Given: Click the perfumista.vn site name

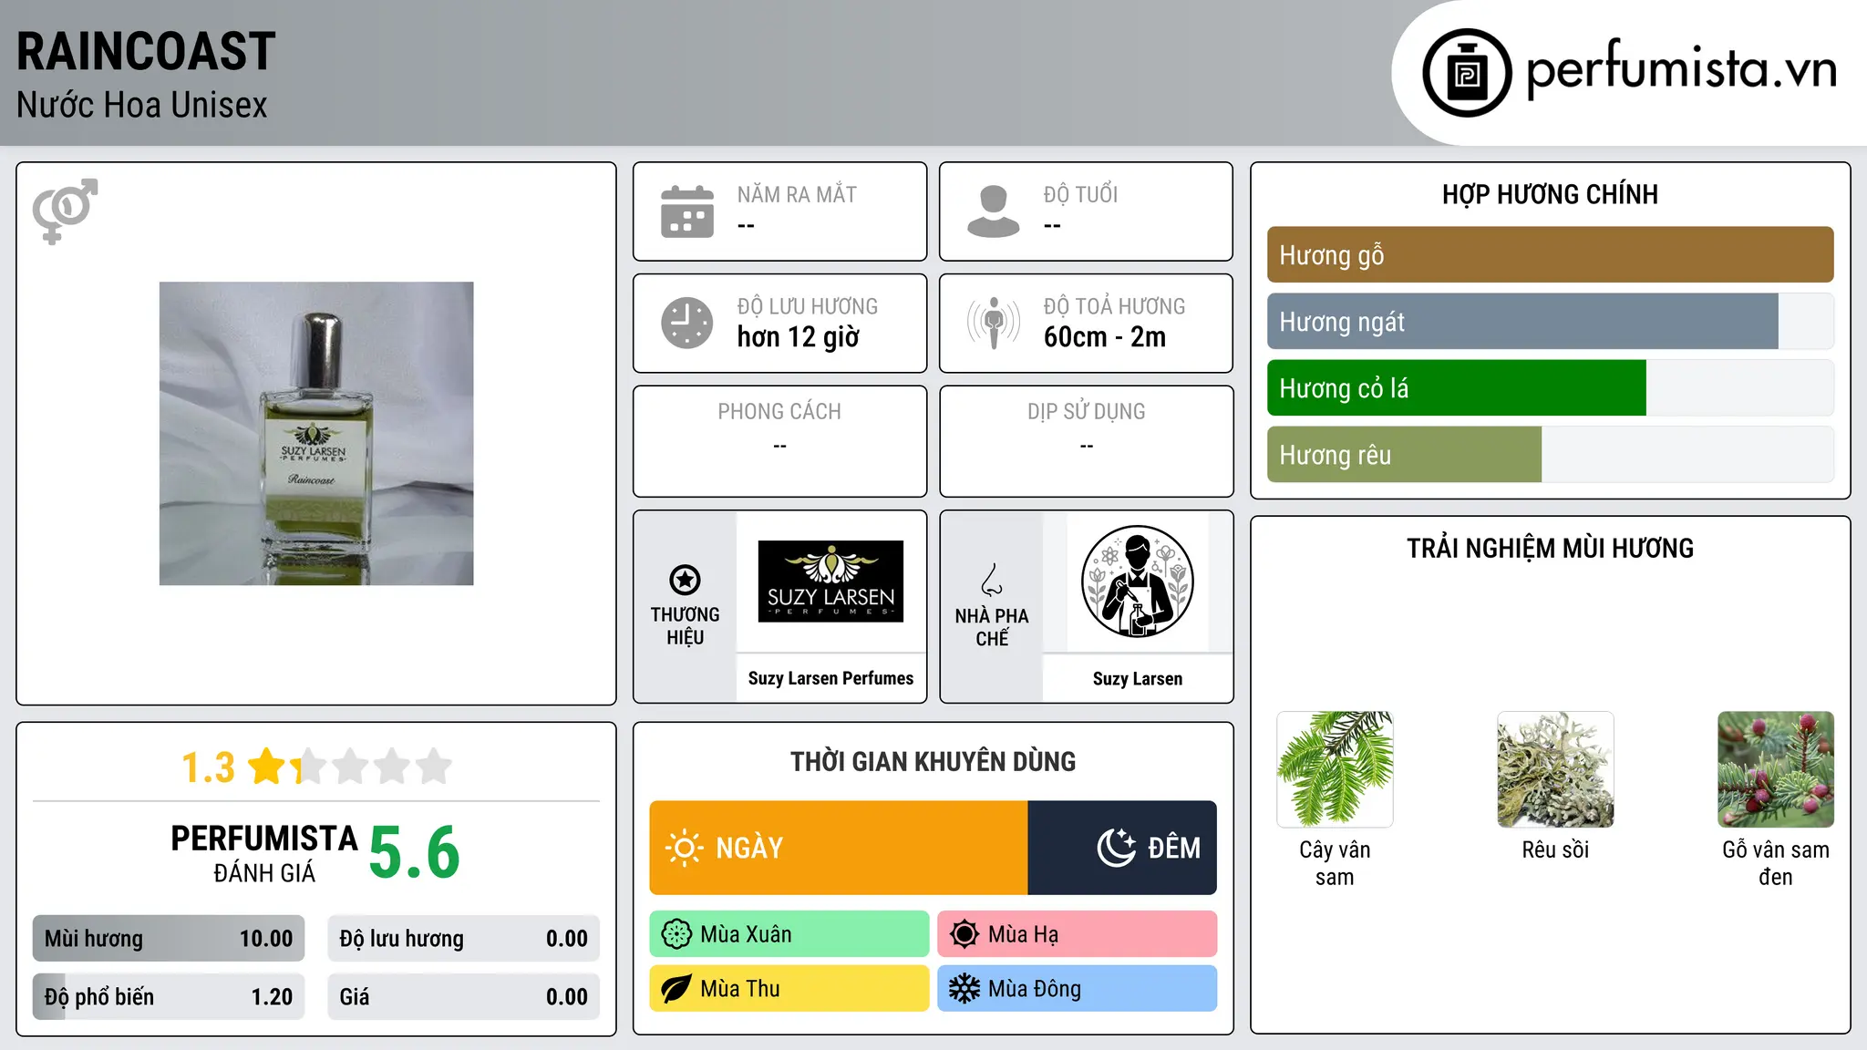Looking at the screenshot, I should pyautogui.click(x=1682, y=69).
